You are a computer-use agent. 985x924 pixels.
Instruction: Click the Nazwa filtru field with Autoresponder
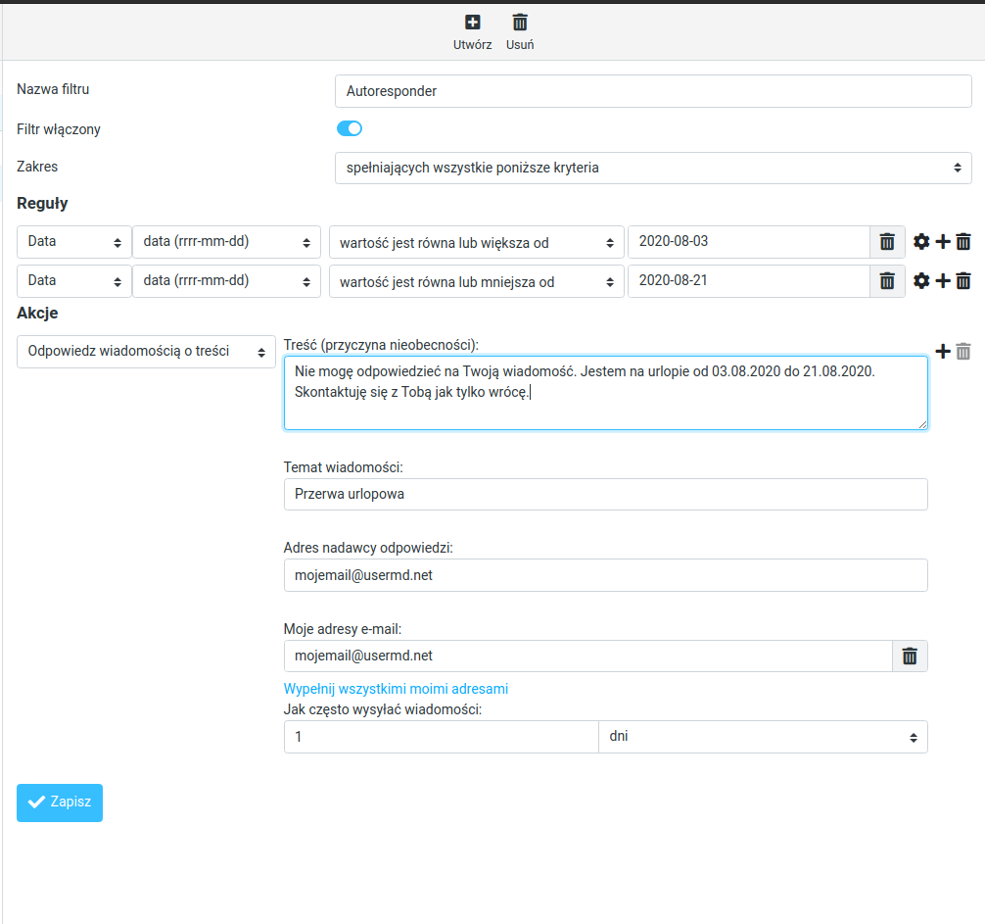click(x=653, y=91)
